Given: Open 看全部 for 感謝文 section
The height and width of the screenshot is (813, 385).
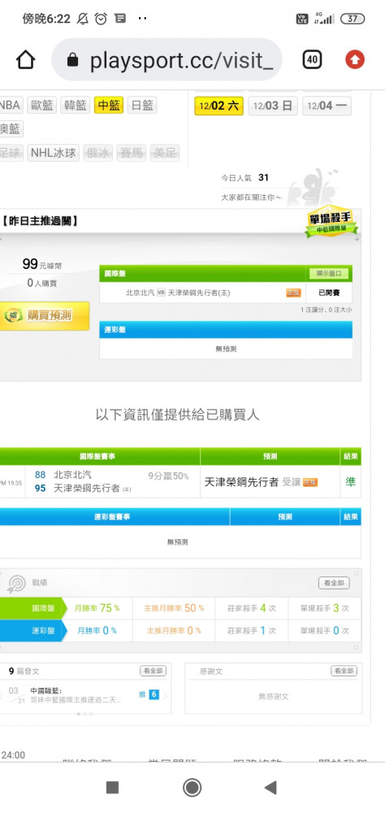Looking at the screenshot, I should [x=344, y=671].
